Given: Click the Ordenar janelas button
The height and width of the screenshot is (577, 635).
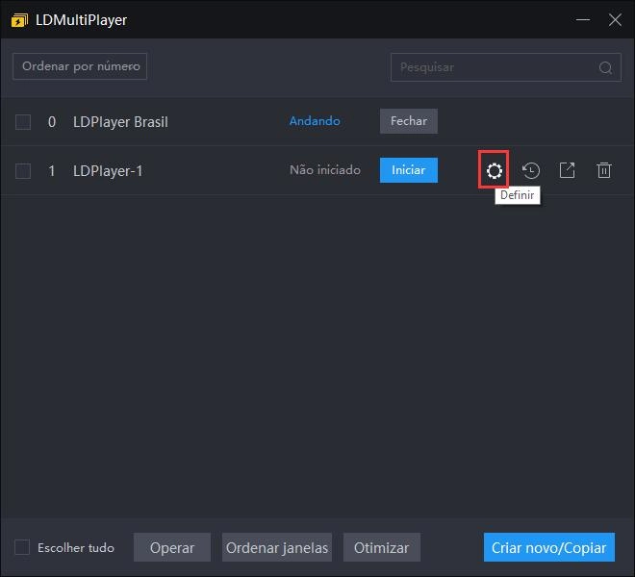Looking at the screenshot, I should (277, 547).
